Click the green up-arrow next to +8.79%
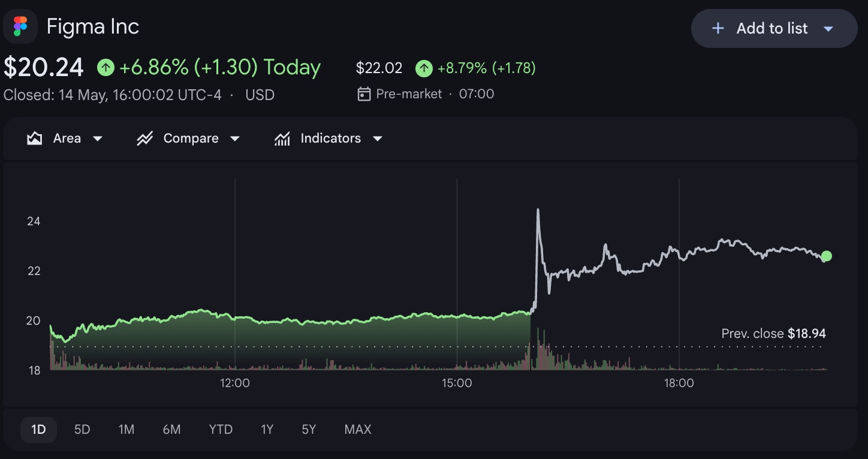Viewport: 868px width, 459px height. click(x=424, y=68)
